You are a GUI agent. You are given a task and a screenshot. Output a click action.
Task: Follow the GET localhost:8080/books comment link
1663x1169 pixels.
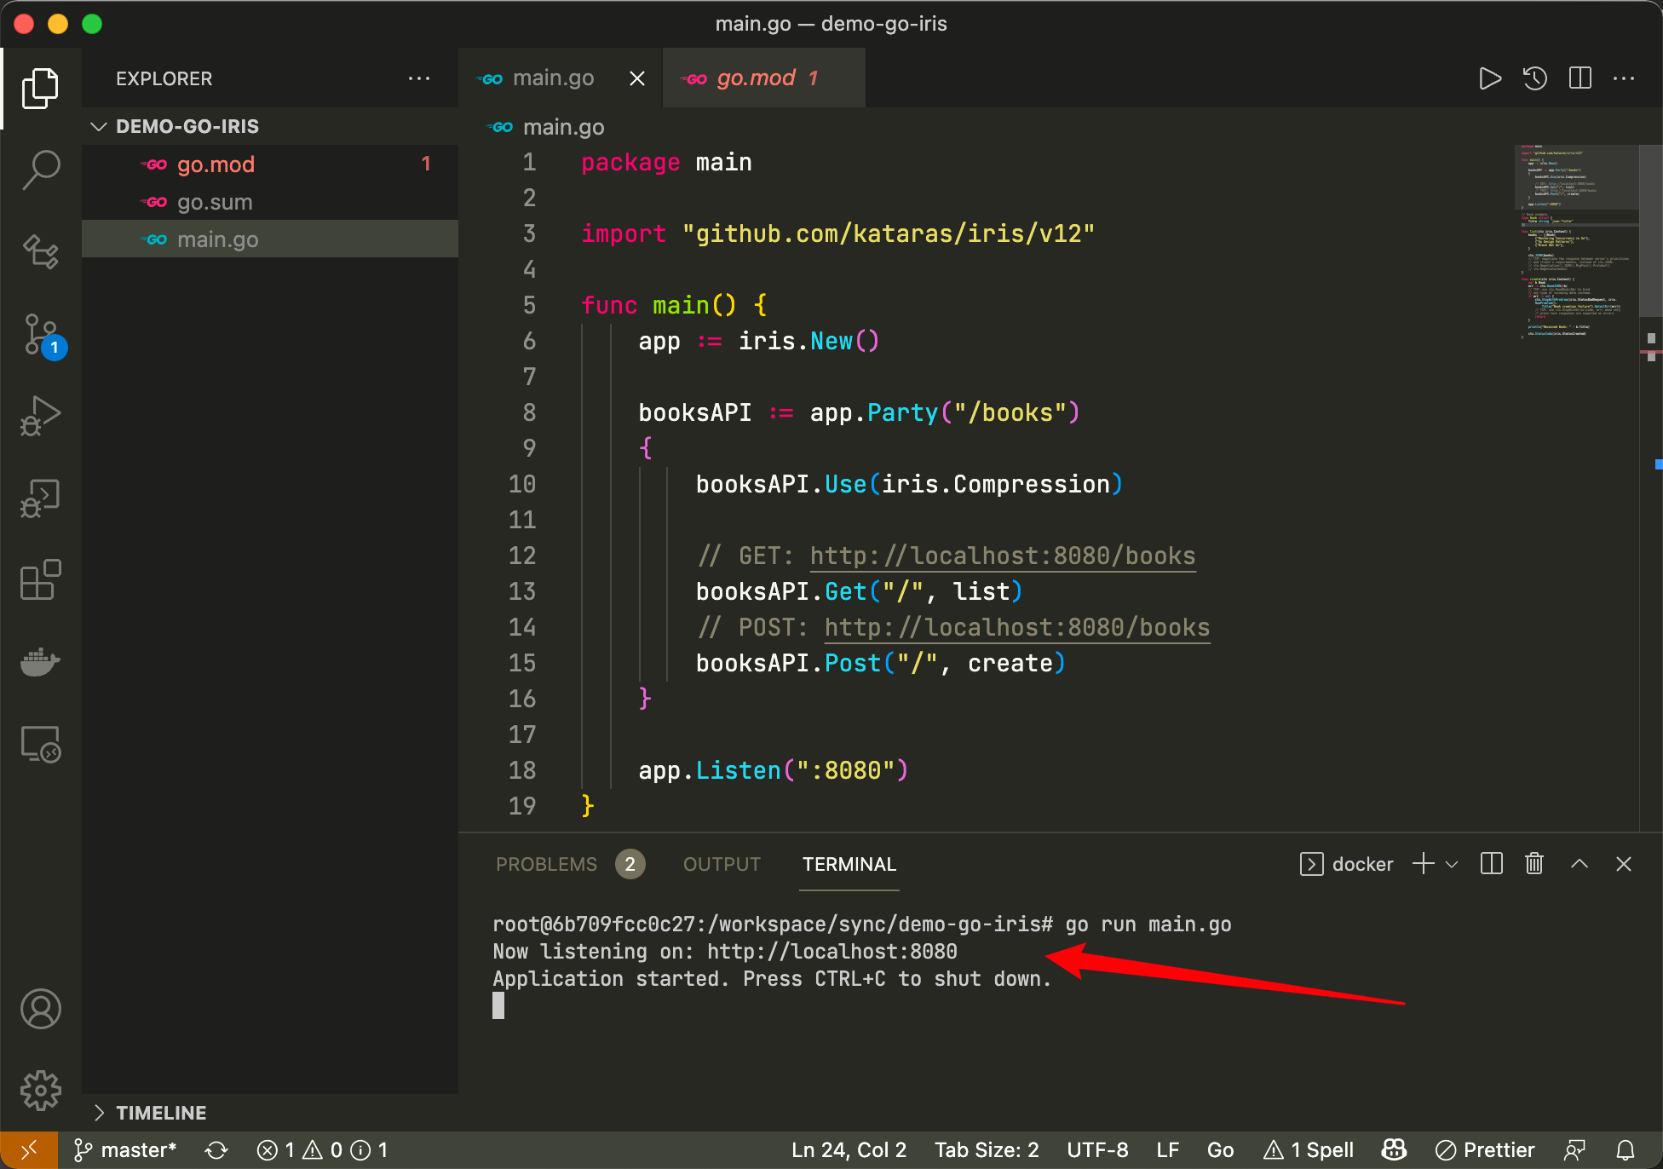click(x=1003, y=556)
